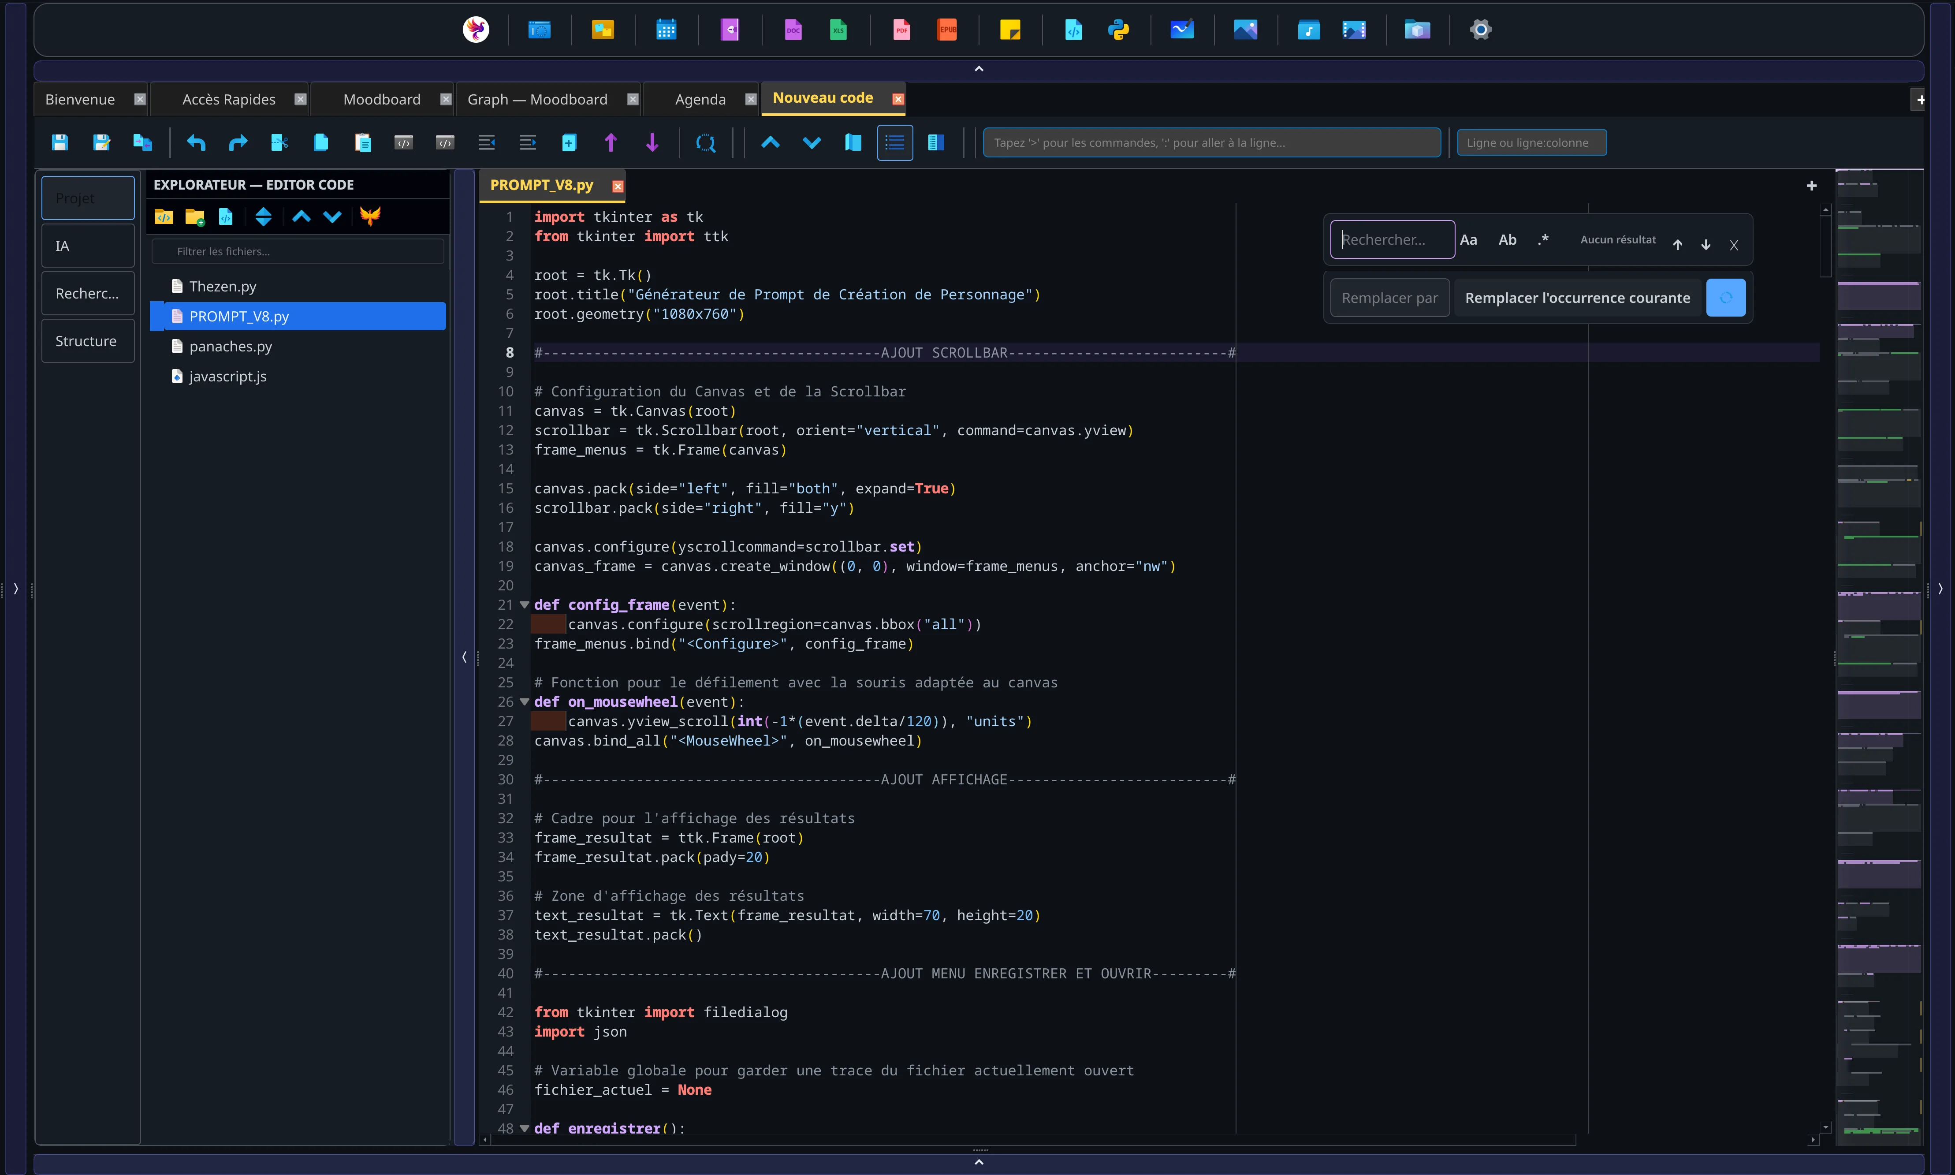Click the toolbar blue chevron down
Screen dimensions: 1955x1175
811,142
